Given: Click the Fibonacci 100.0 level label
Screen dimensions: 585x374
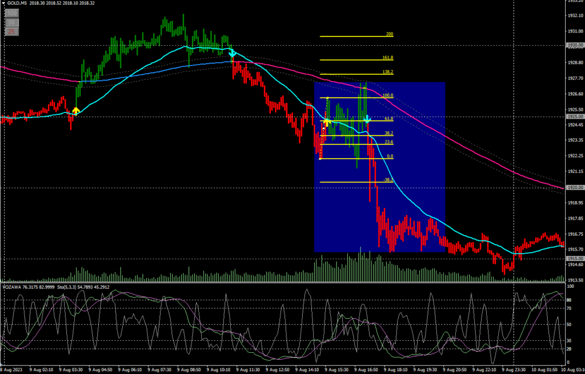Looking at the screenshot, I should pos(388,95).
